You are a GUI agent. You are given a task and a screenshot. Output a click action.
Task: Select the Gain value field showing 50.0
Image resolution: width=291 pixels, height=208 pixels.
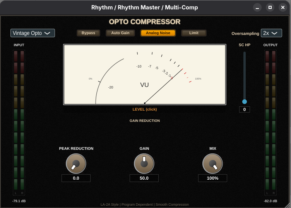pos(144,178)
